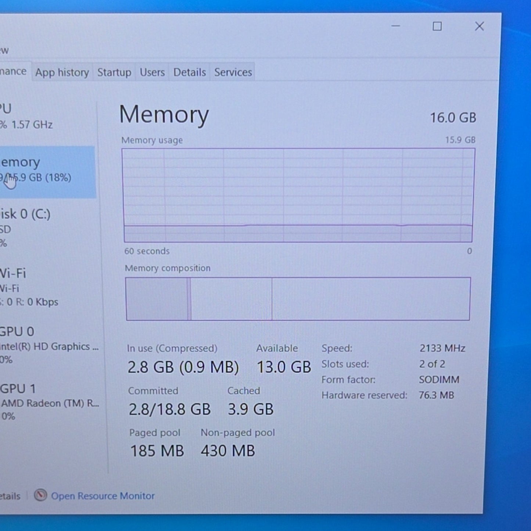This screenshot has height=531, width=531.
Task: Click the Form factor value SODIMM
Action: (439, 380)
